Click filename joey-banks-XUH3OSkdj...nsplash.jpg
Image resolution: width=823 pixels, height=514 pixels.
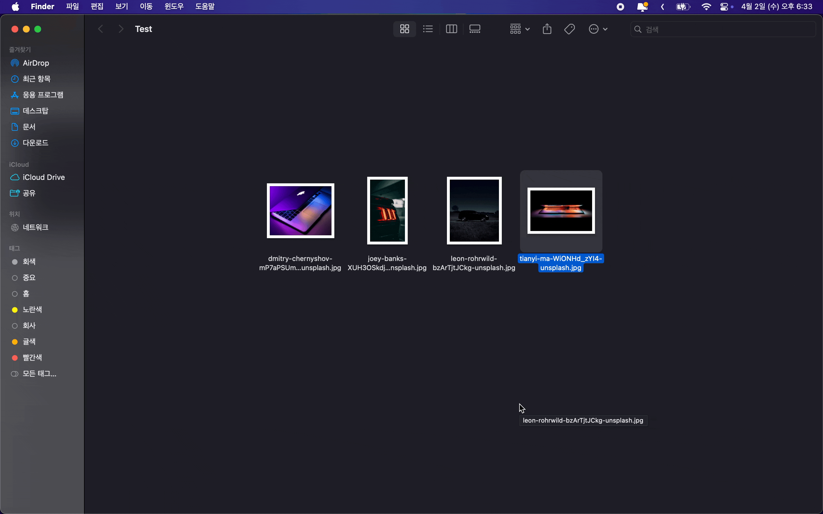pyautogui.click(x=387, y=263)
